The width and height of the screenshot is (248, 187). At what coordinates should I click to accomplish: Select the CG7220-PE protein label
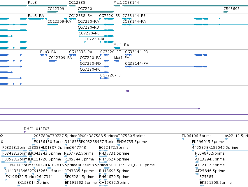point(110,52)
